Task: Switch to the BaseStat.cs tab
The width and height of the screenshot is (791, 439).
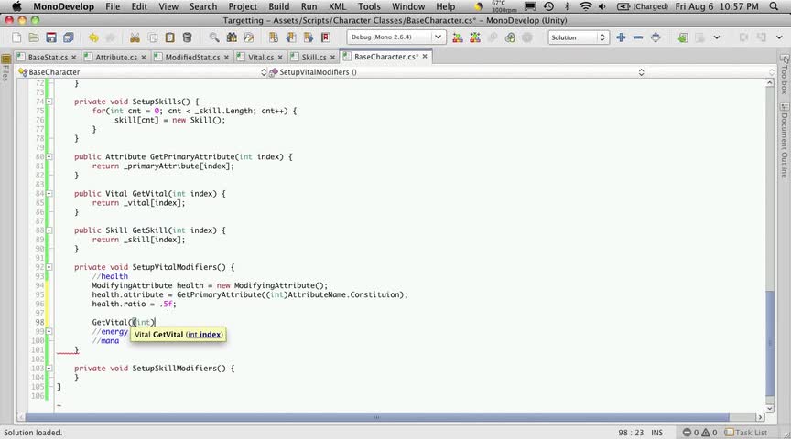Action: click(47, 57)
